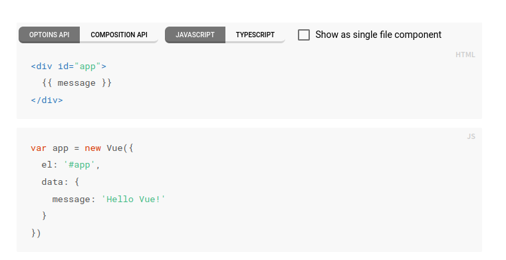
Task: Click the "app" attribute value in the HTML
Action: [x=88, y=66]
